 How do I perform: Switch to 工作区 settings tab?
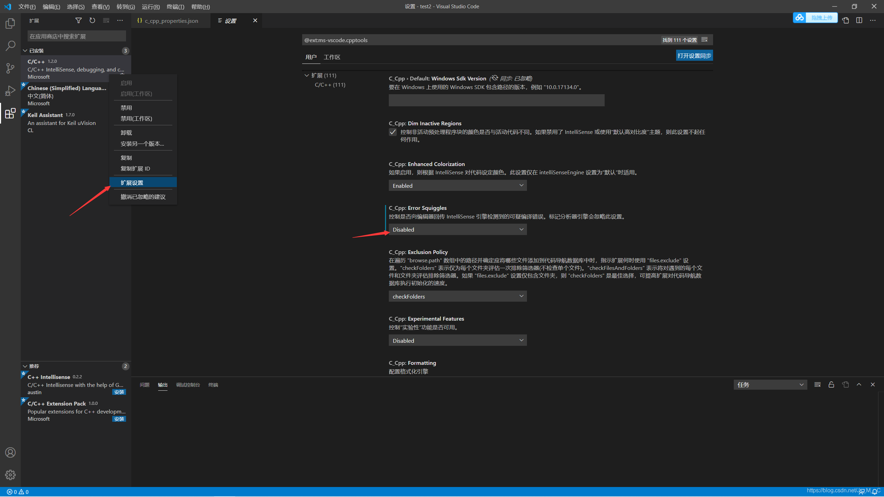pos(332,57)
